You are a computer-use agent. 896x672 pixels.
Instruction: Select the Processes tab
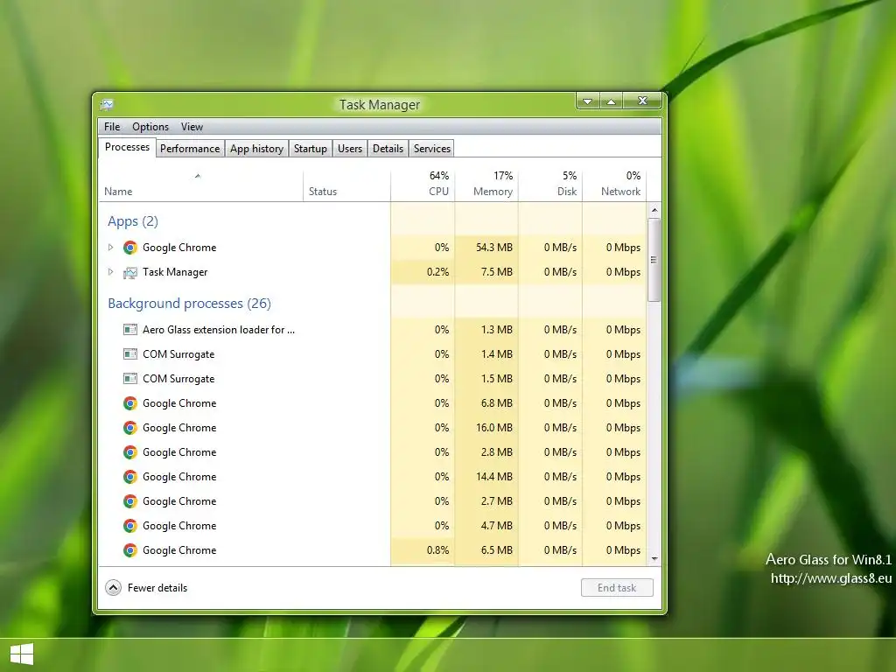127,147
